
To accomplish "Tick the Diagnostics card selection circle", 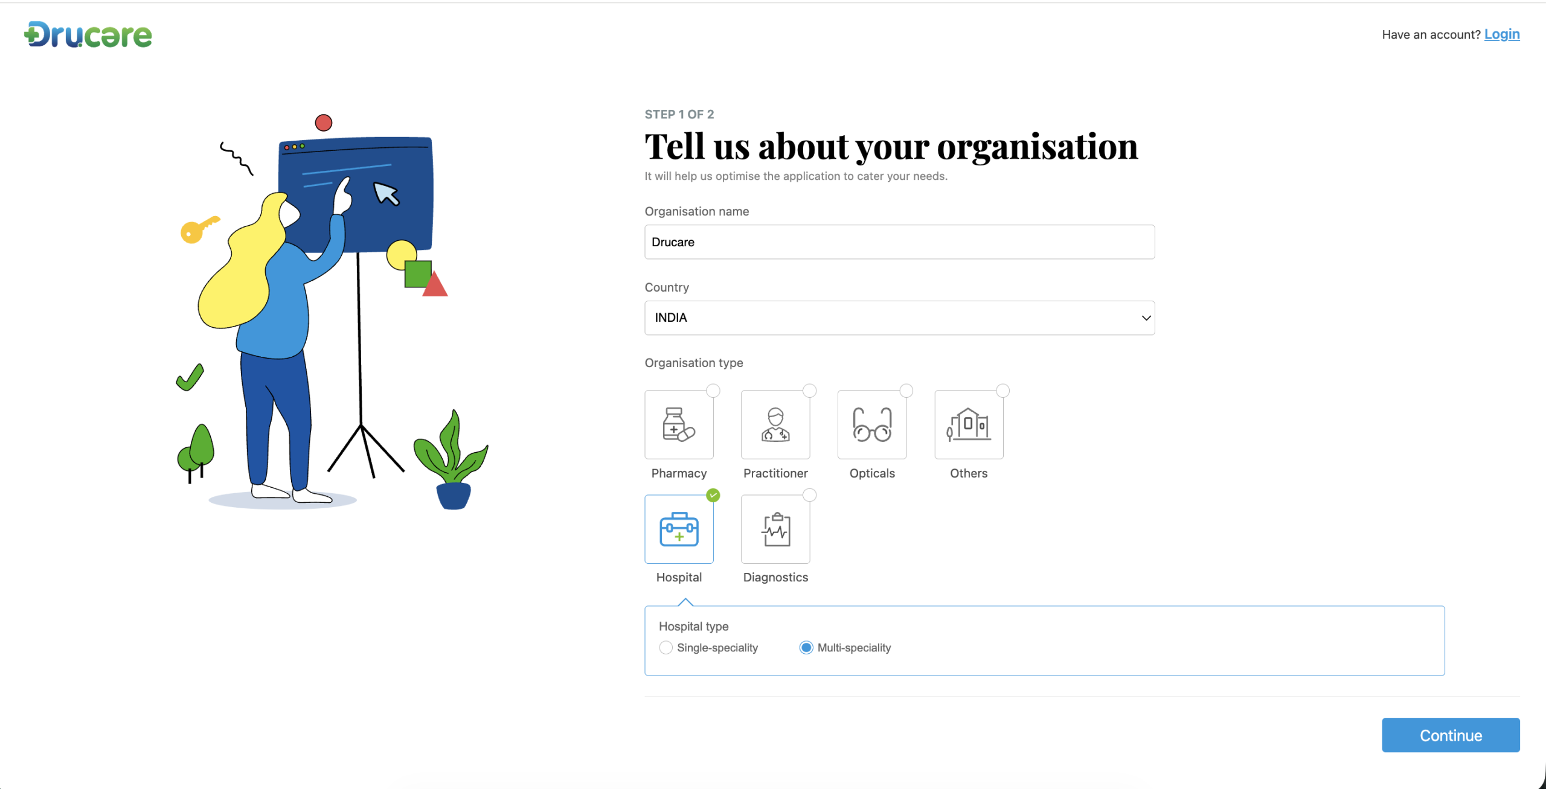I will click(810, 495).
